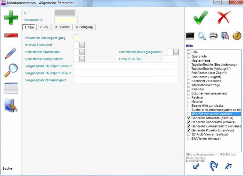244x176 pixels.
Task: Open lookup button for Intervall Fibuexport
Action: pyautogui.click(x=82, y=45)
